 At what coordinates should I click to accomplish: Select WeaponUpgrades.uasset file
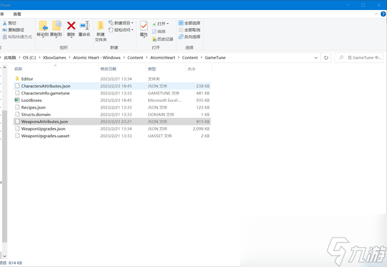coord(112,136)
